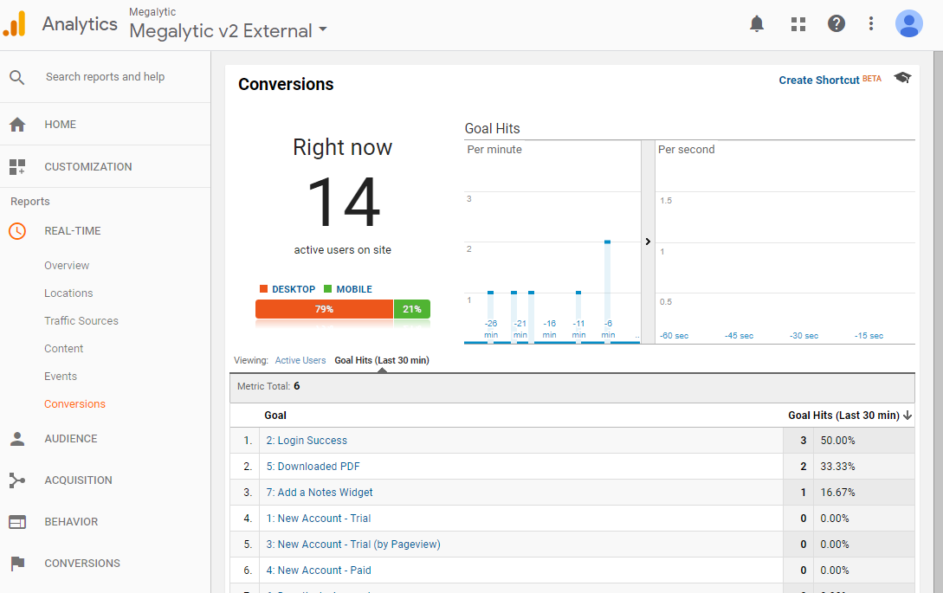The width and height of the screenshot is (943, 593).
Task: Open the Traffic Sources real-time report
Action: tap(81, 321)
